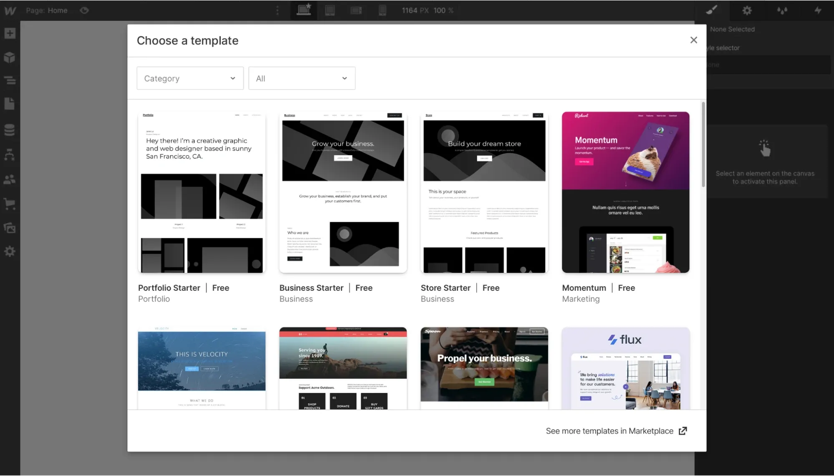Select the desktop base breakpoint icon
Viewport: 834px width, 476px height.
[304, 10]
